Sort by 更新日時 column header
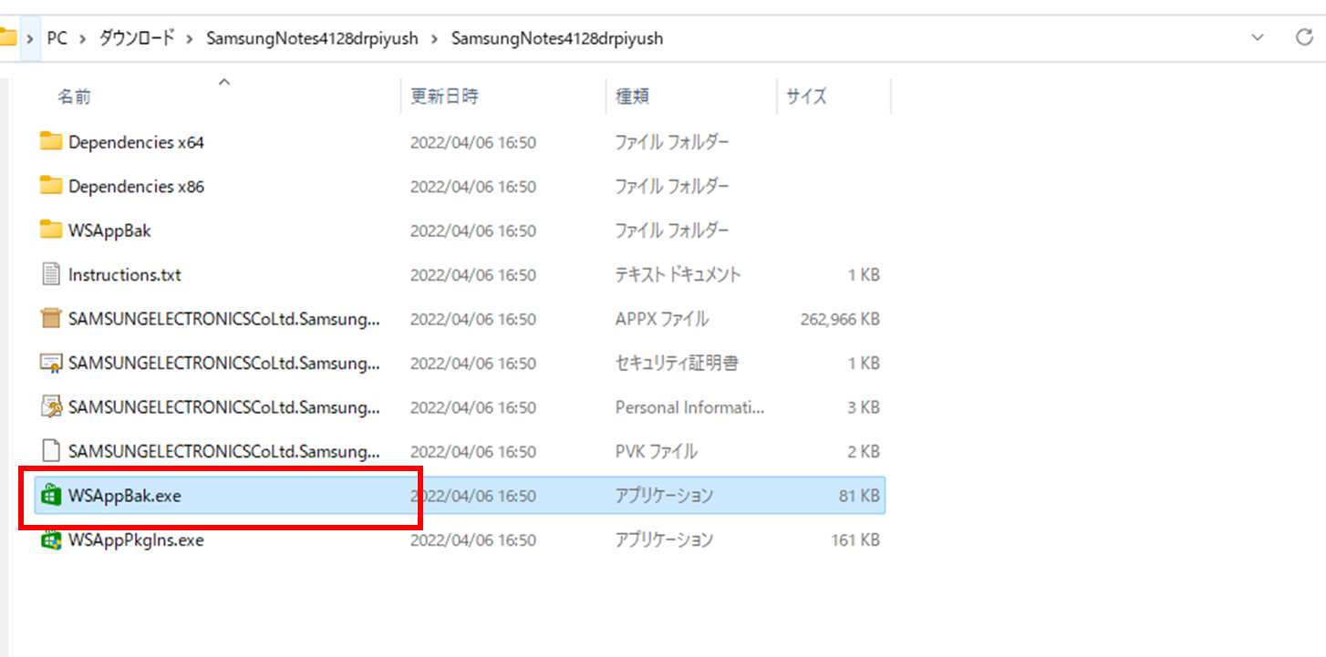This screenshot has height=657, width=1326. tap(444, 96)
